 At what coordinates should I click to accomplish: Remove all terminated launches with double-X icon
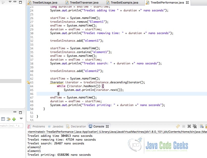[x=195, y=126]
